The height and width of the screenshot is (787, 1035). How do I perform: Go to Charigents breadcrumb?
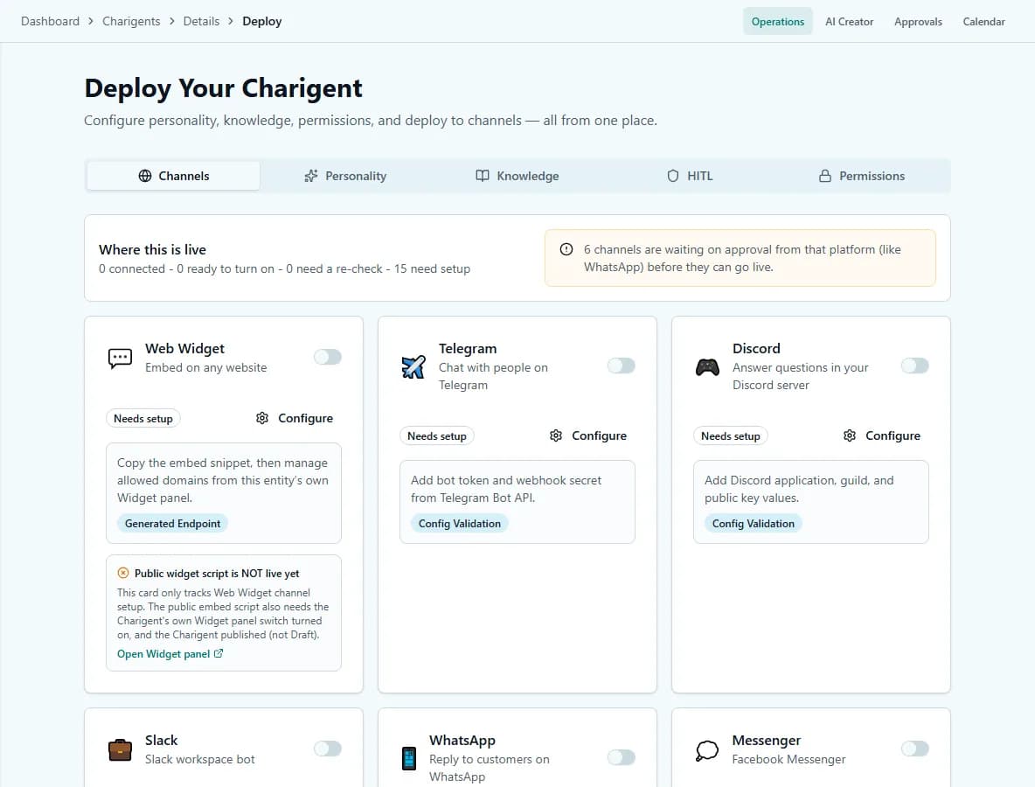coord(131,21)
